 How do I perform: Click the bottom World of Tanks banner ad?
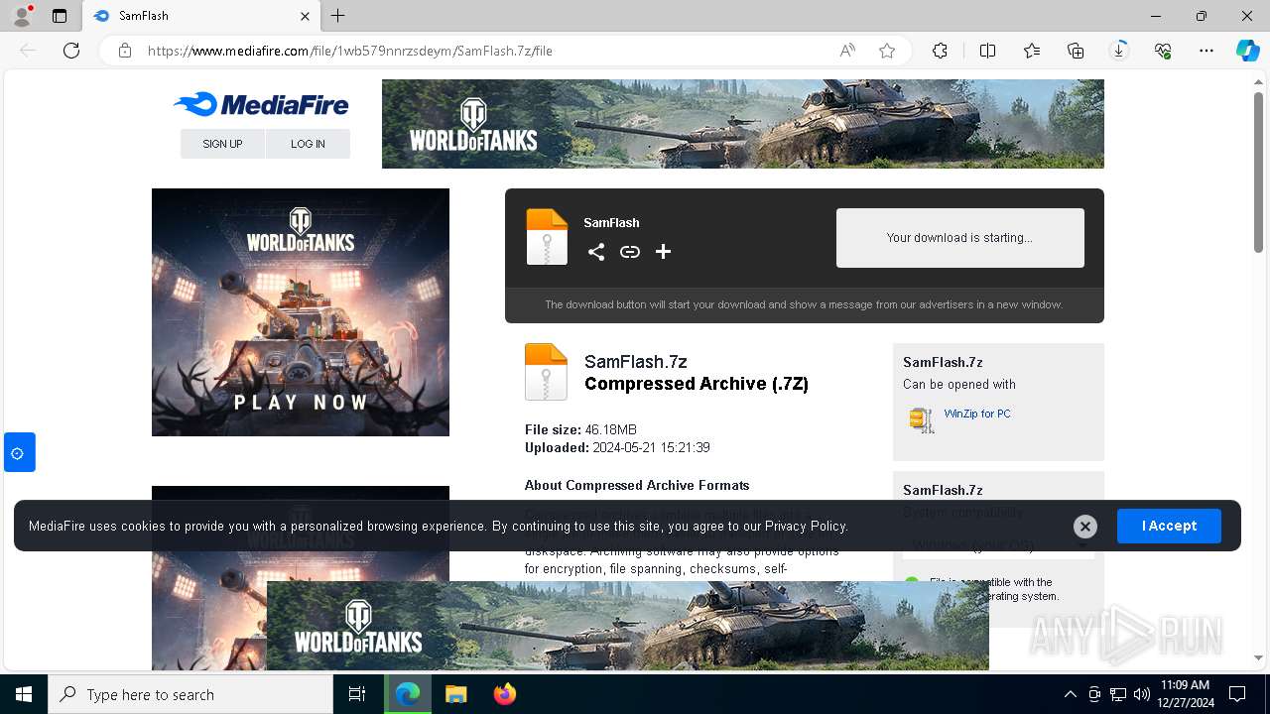coord(628,626)
